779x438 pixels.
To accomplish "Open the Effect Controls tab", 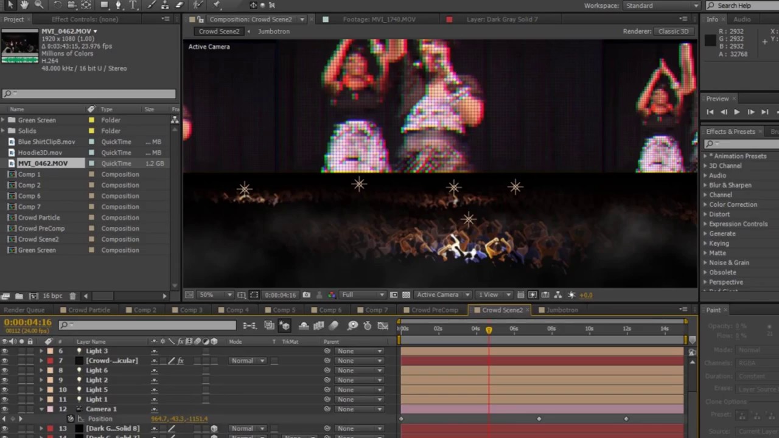I will (x=85, y=19).
